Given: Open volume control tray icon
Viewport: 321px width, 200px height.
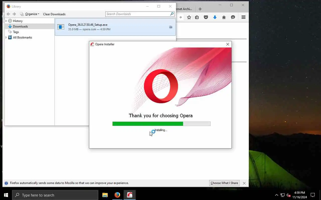Looking at the screenshot, I should pos(288,195).
